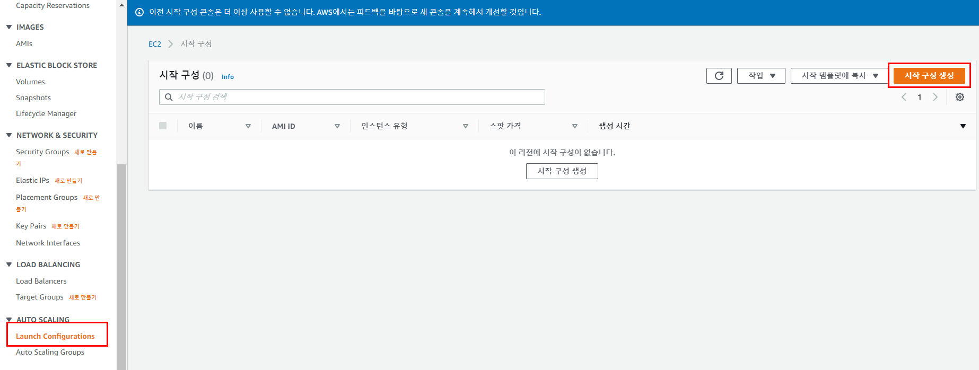Open AMIs in the sidebar
Image resolution: width=979 pixels, height=370 pixels.
pos(24,43)
